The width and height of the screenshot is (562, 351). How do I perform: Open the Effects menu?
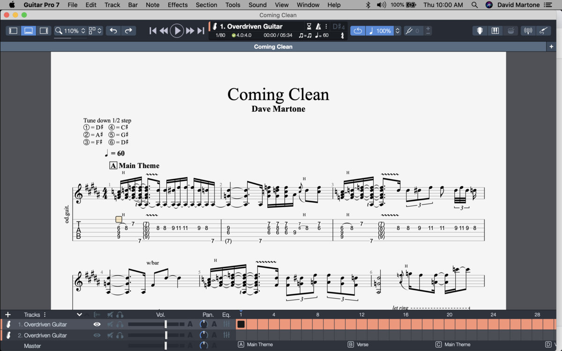pyautogui.click(x=177, y=5)
